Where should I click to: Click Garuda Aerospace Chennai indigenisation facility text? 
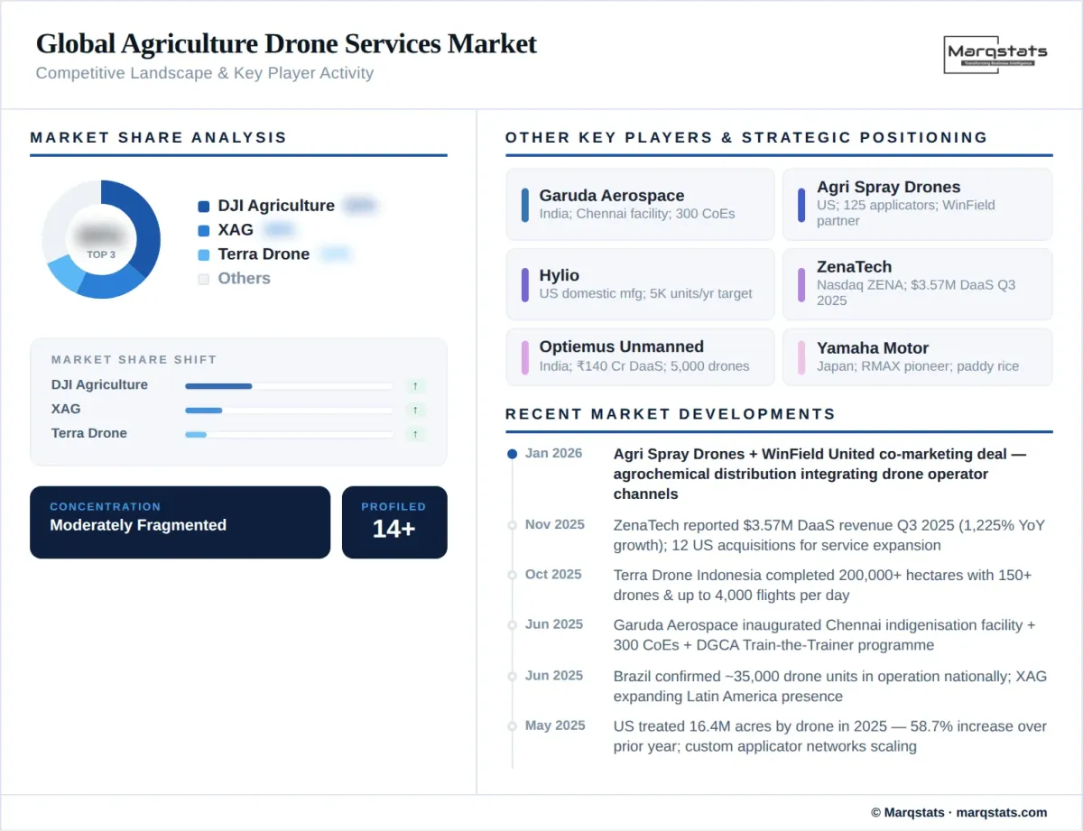(x=824, y=635)
